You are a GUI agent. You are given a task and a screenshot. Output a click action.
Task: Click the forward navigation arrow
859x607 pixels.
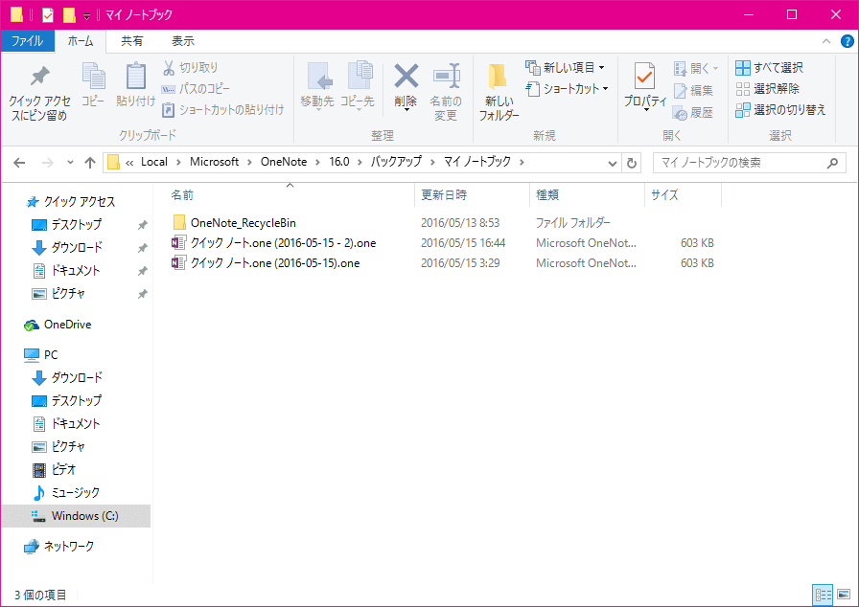(x=48, y=163)
